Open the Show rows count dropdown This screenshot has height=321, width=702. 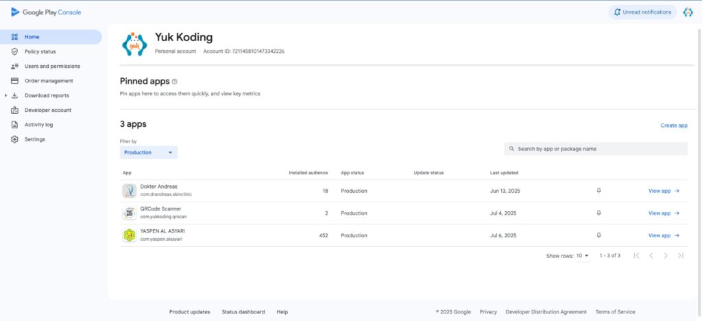[x=583, y=256]
